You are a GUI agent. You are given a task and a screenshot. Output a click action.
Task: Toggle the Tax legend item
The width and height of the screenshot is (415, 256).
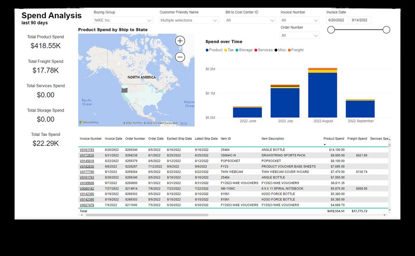click(x=229, y=50)
